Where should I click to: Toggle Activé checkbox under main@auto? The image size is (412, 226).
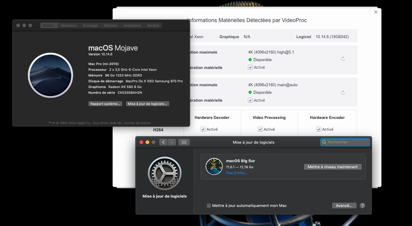[250, 100]
